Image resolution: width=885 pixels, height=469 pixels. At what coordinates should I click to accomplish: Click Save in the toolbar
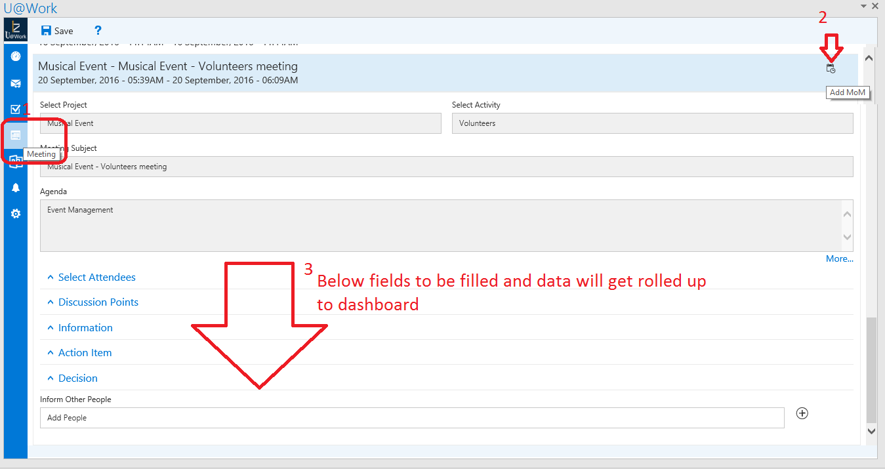coord(57,31)
